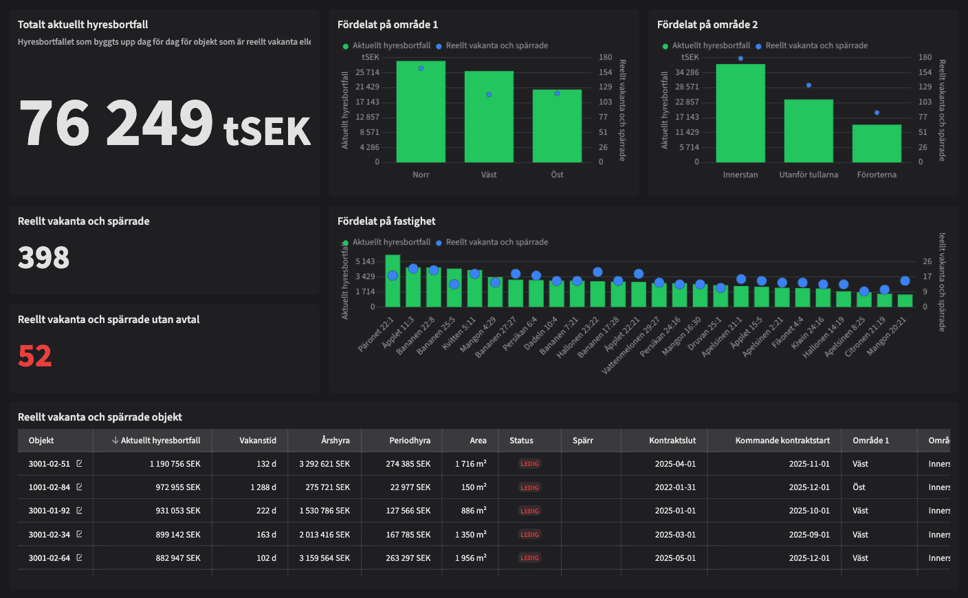Click the green Förorterna bar
This screenshot has width=968, height=598.
tap(877, 144)
